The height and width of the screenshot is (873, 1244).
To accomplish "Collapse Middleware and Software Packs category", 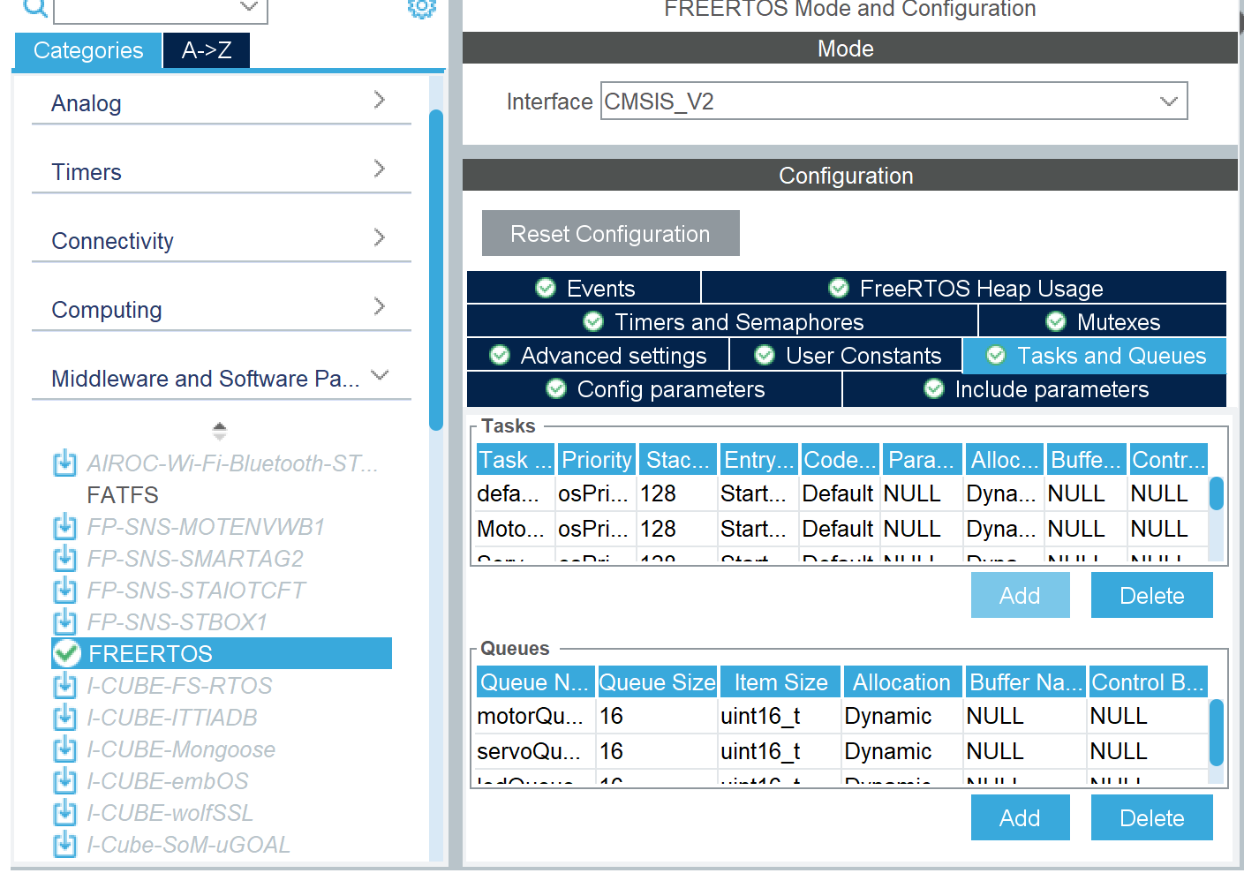I will (x=221, y=378).
